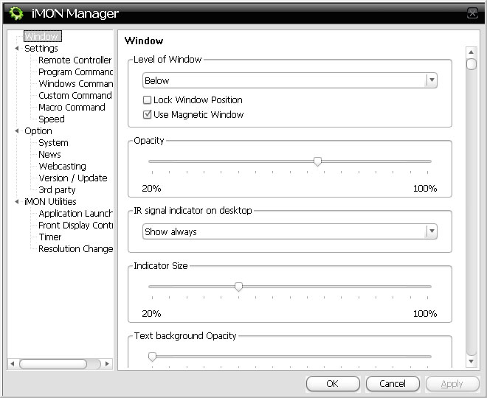Open Remote Controller settings
487x398 pixels.
[75, 60]
